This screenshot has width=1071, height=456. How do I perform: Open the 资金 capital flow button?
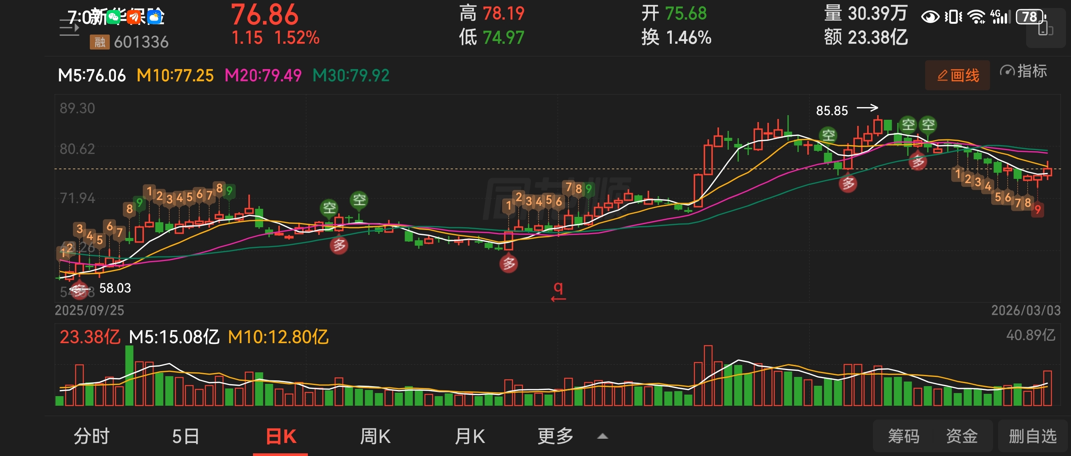[962, 436]
